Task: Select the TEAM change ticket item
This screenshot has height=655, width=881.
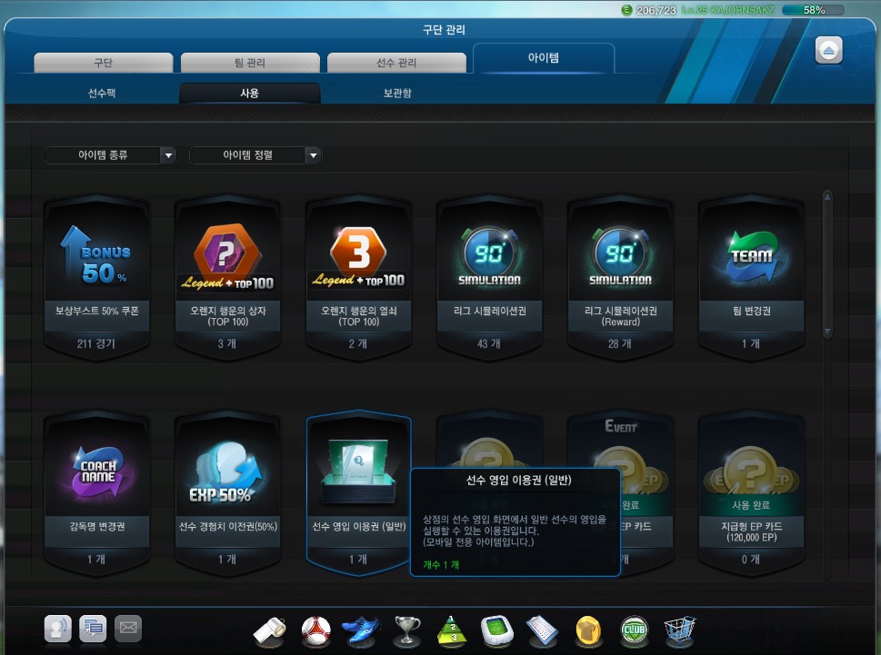Action: click(751, 278)
